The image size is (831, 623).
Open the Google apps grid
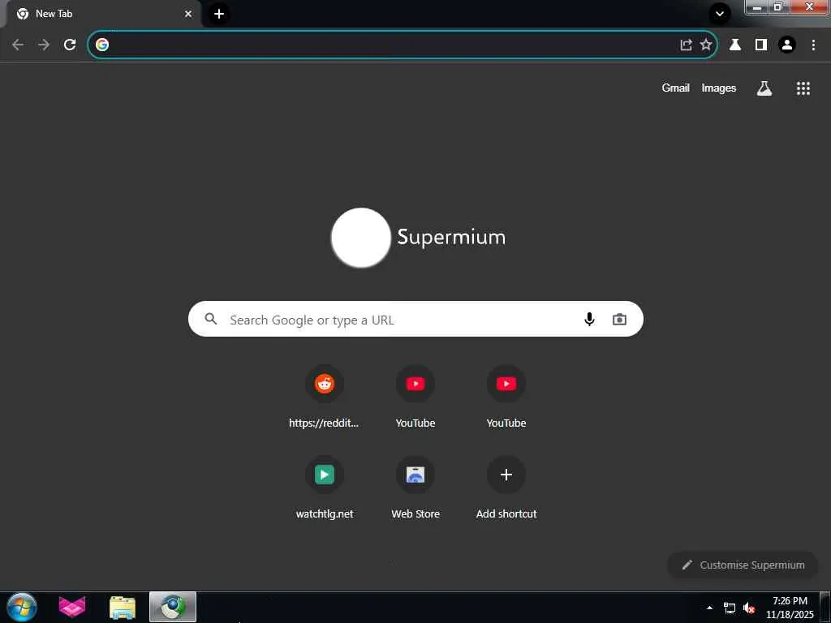coord(803,88)
